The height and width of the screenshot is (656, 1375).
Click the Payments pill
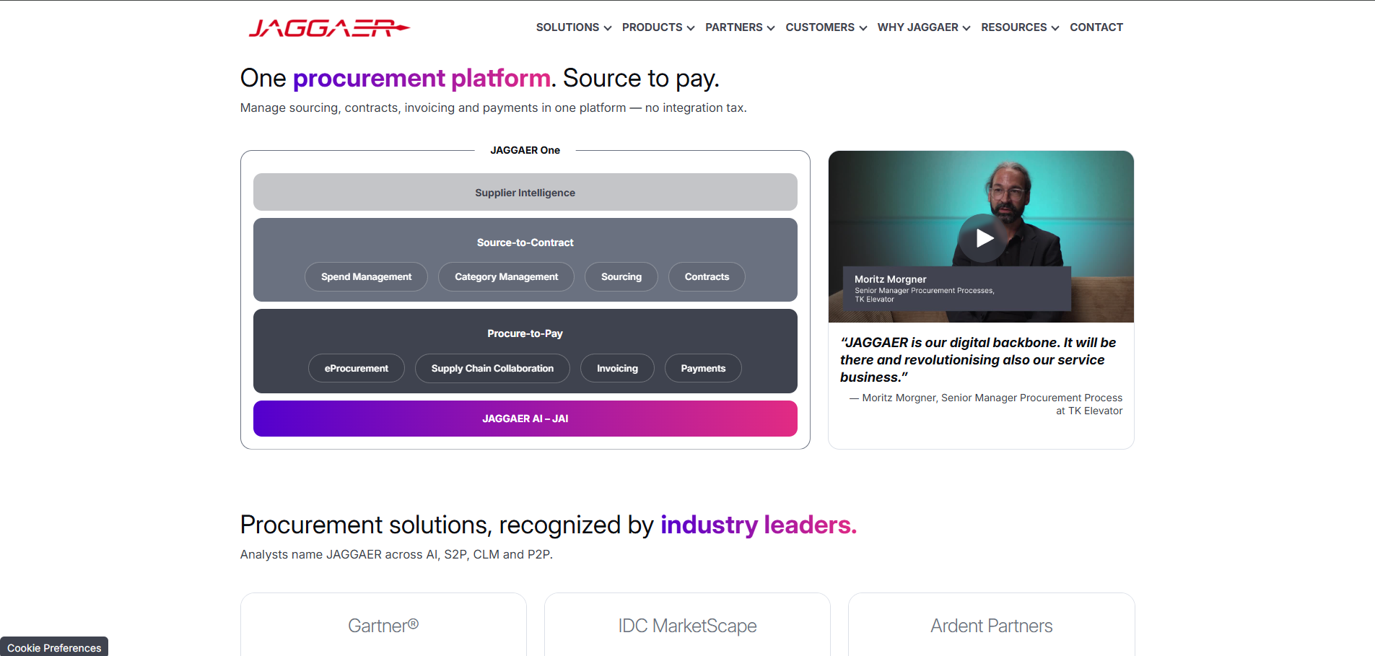tap(703, 368)
